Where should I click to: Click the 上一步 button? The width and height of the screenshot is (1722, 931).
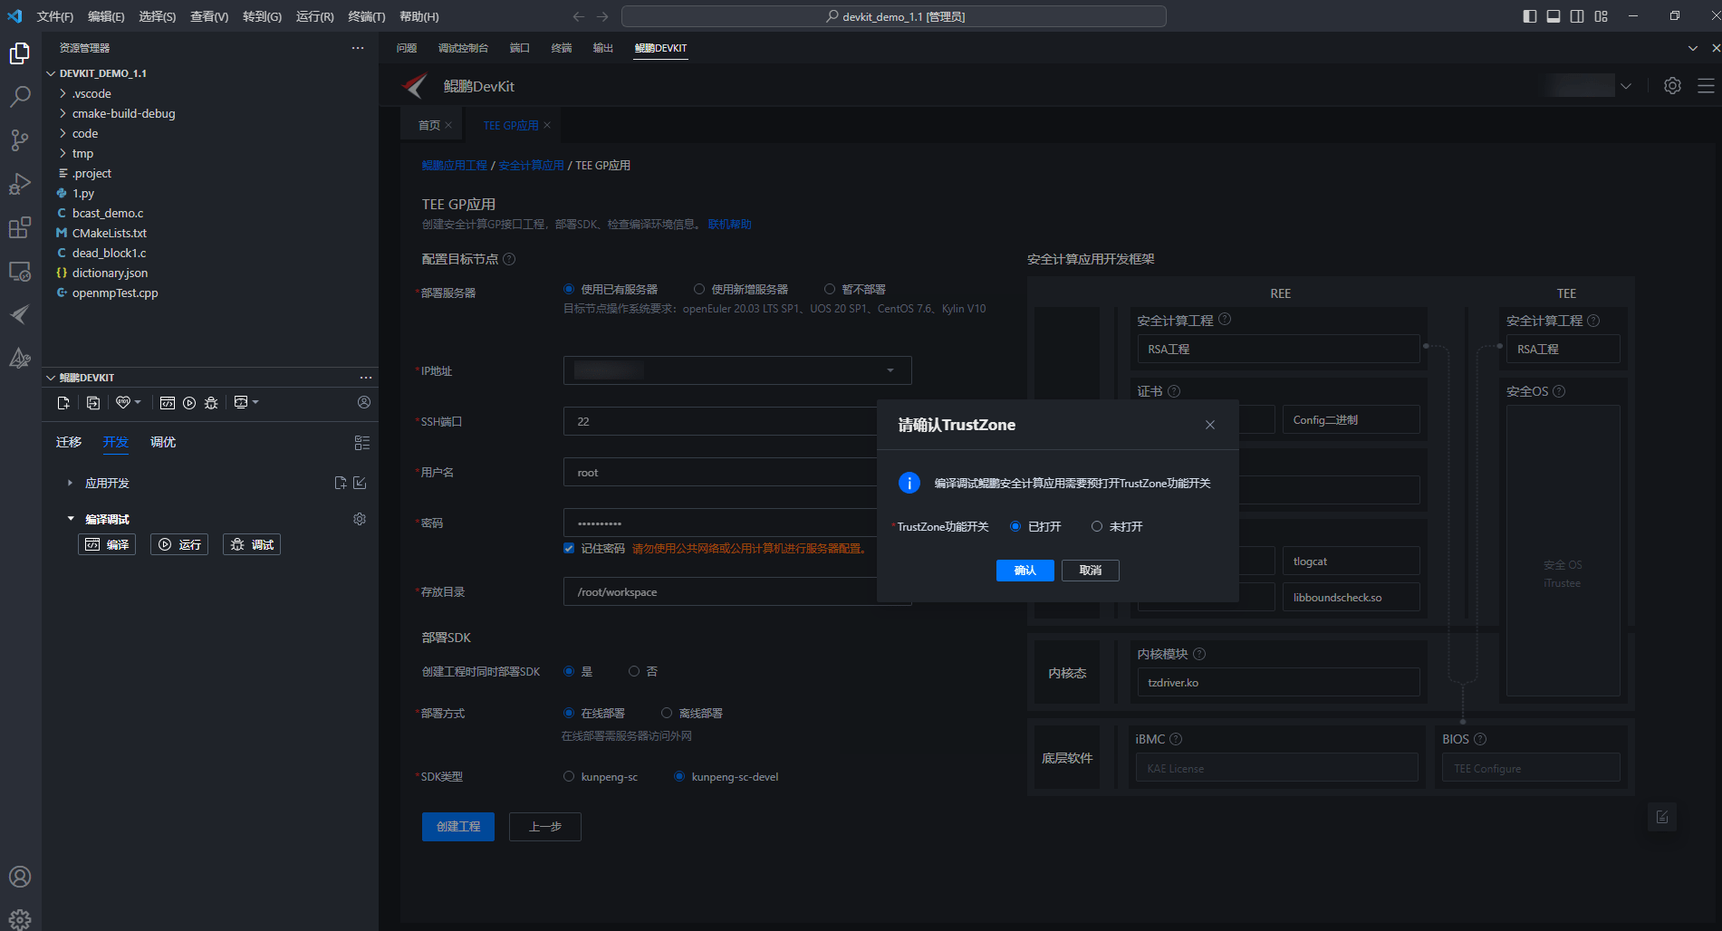click(x=545, y=827)
